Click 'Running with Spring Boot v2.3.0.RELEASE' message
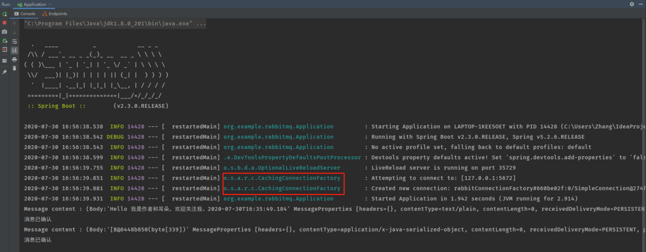The width and height of the screenshot is (646, 252). pos(478,137)
